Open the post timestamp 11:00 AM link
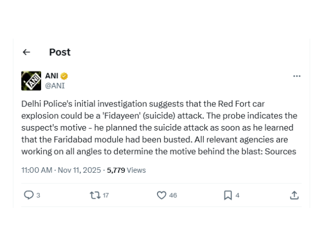 (x=37, y=170)
